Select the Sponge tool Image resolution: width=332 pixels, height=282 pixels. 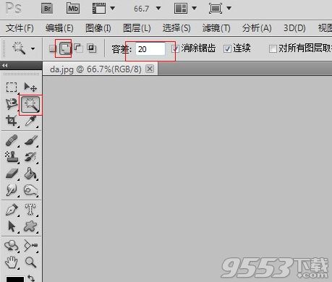point(30,190)
